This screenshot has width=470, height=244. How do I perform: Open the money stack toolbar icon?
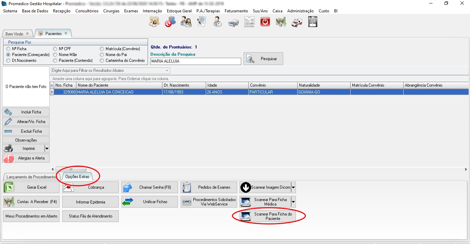(x=281, y=22)
